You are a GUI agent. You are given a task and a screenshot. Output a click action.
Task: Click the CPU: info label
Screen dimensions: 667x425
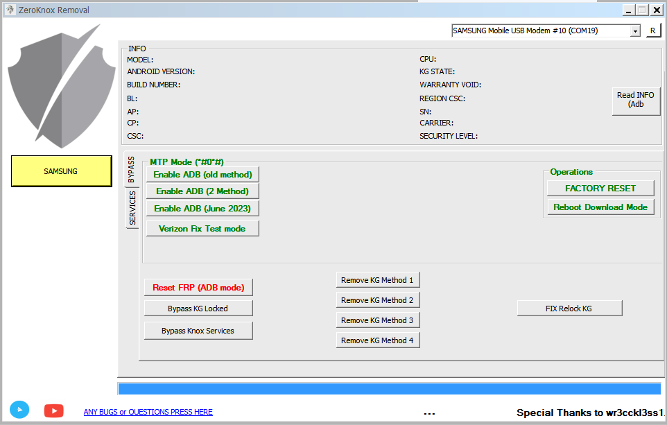coord(428,59)
